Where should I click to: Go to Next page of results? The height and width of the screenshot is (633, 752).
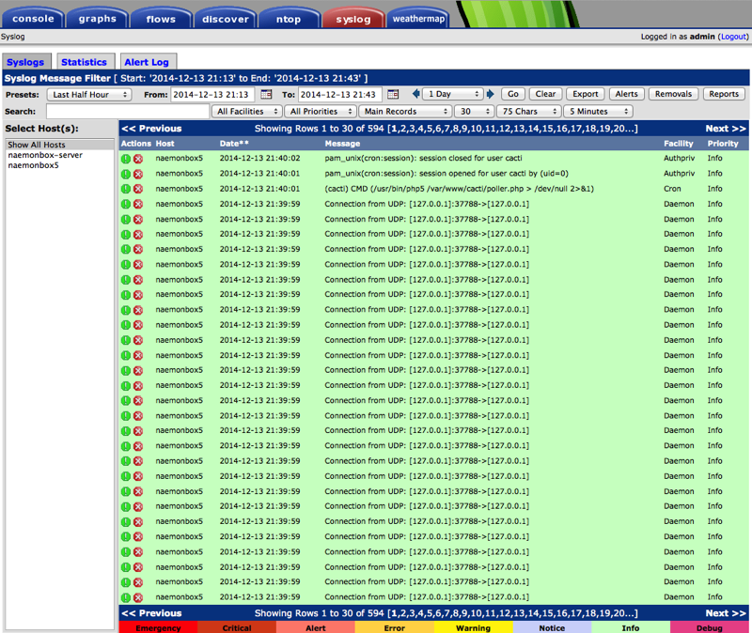726,129
